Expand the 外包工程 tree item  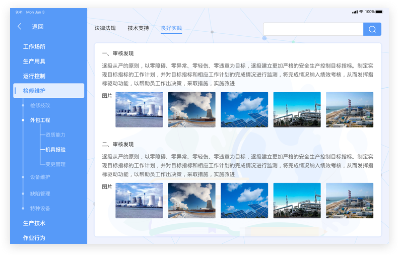[40, 120]
